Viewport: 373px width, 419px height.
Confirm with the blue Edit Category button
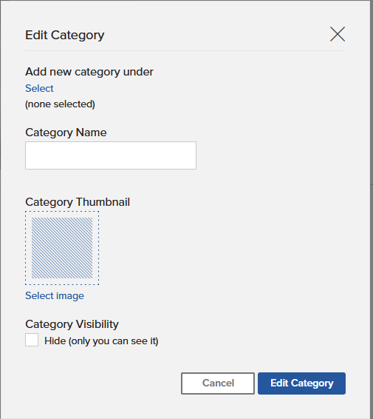pyautogui.click(x=301, y=383)
